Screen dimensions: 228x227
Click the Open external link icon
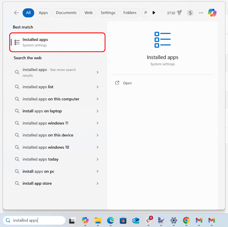point(117,83)
